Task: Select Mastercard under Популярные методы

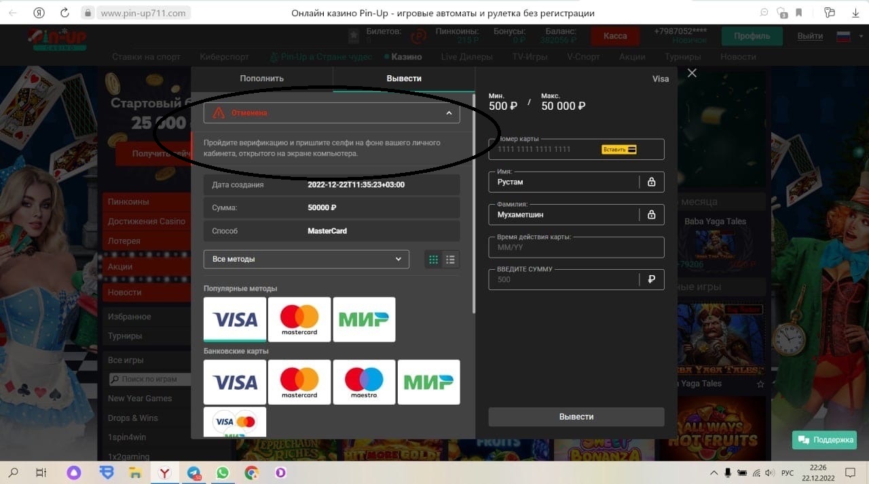Action: tap(299, 319)
